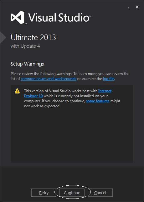Screen dimensions: 144x202
Task: Close the Visual Studio installer window
Action: tap(137, 7)
